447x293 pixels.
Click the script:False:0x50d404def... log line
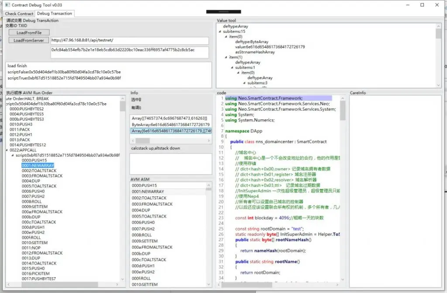point(64,72)
